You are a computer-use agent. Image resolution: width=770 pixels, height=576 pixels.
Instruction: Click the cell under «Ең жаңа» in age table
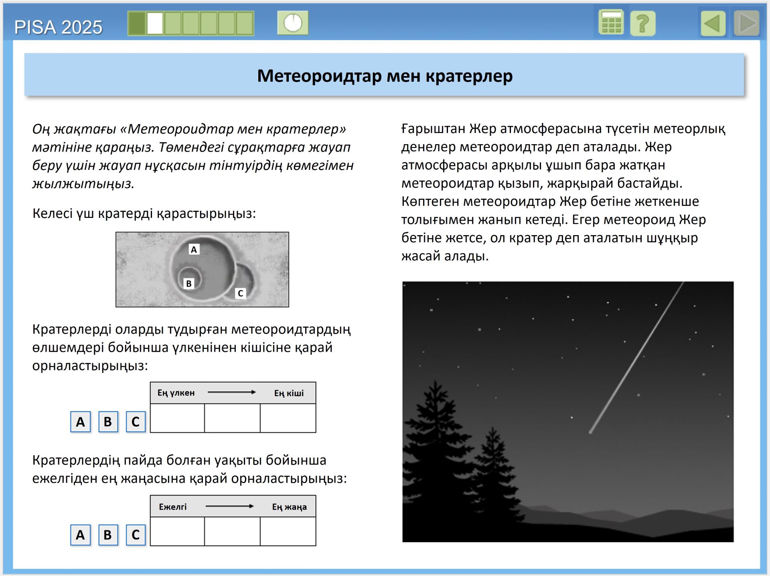click(288, 532)
